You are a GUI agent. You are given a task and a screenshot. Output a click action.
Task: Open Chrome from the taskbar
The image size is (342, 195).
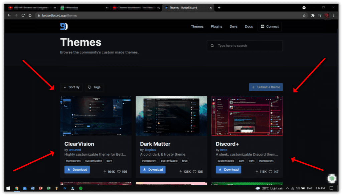coord(17,188)
